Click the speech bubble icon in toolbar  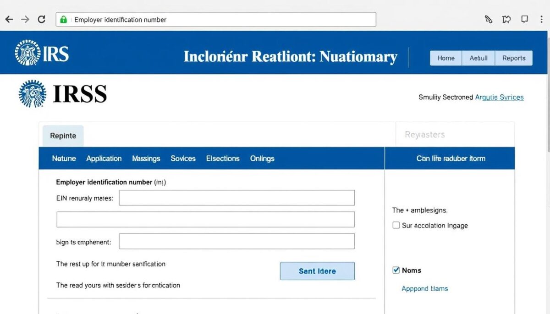525,19
